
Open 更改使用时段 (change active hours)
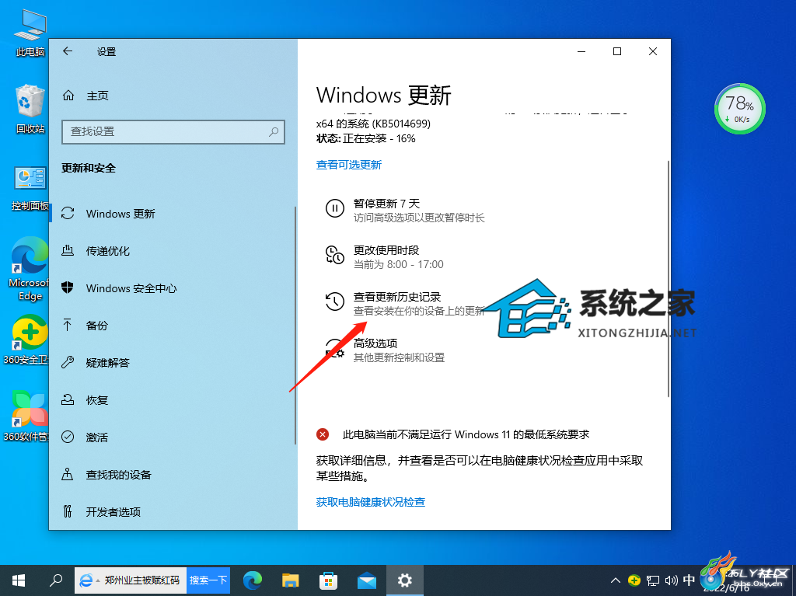384,257
